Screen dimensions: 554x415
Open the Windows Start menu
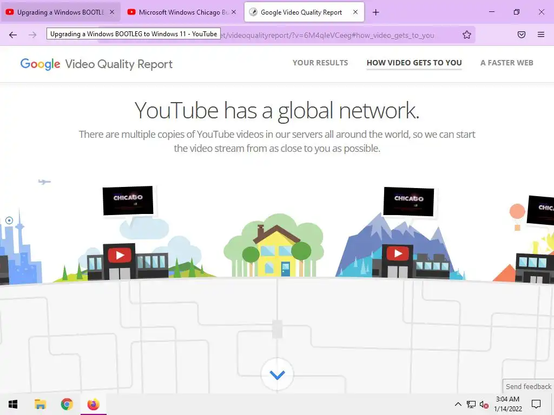pyautogui.click(x=13, y=404)
